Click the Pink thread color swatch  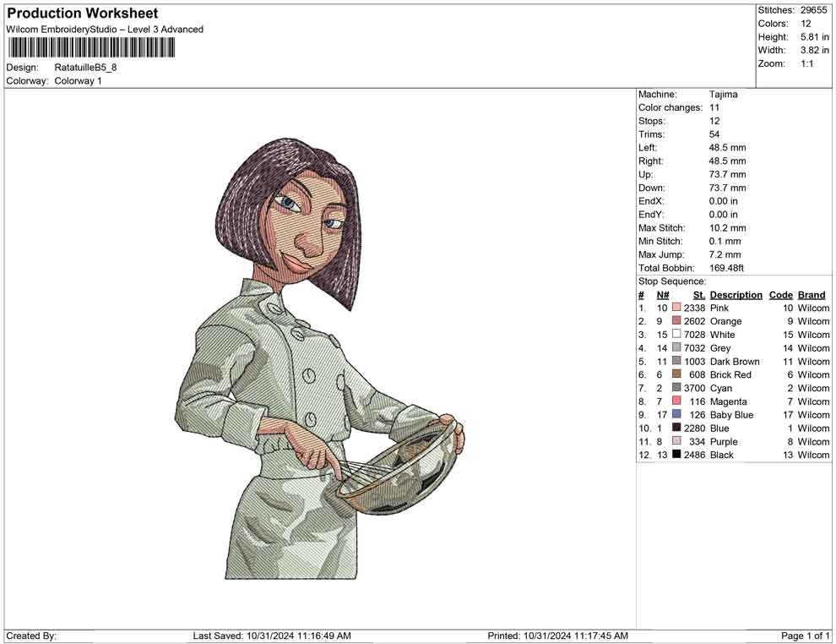click(676, 308)
